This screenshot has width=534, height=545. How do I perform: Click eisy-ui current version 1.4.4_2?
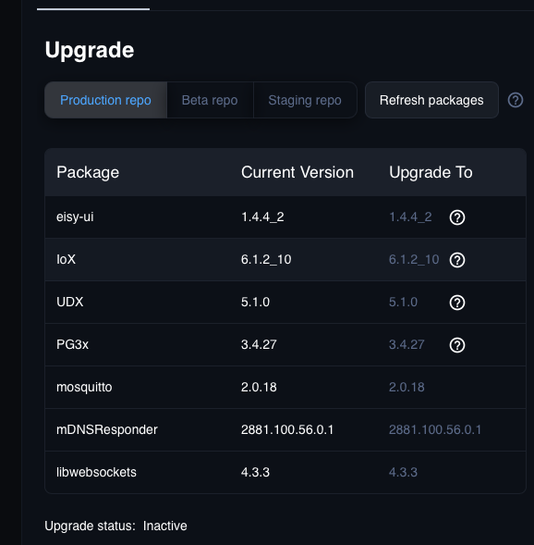click(262, 217)
